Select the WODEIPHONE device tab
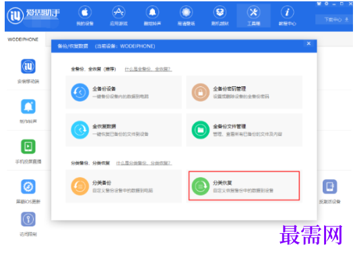Screen dimensions: 355x256 (x=23, y=39)
